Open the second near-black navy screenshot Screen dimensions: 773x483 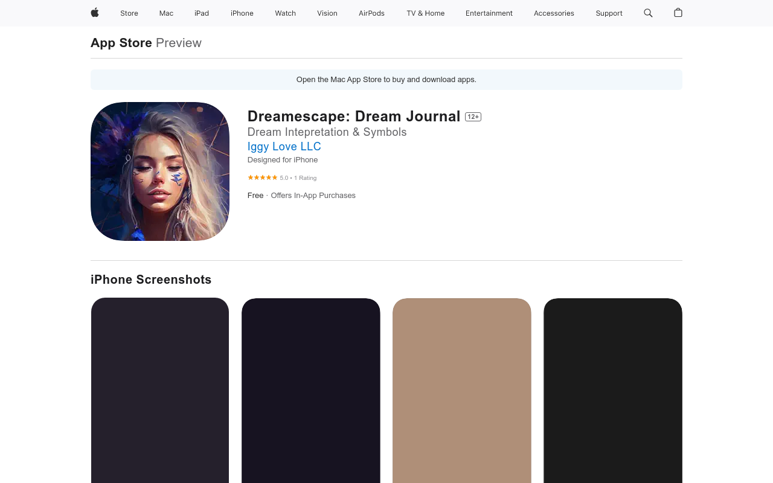[311, 390]
